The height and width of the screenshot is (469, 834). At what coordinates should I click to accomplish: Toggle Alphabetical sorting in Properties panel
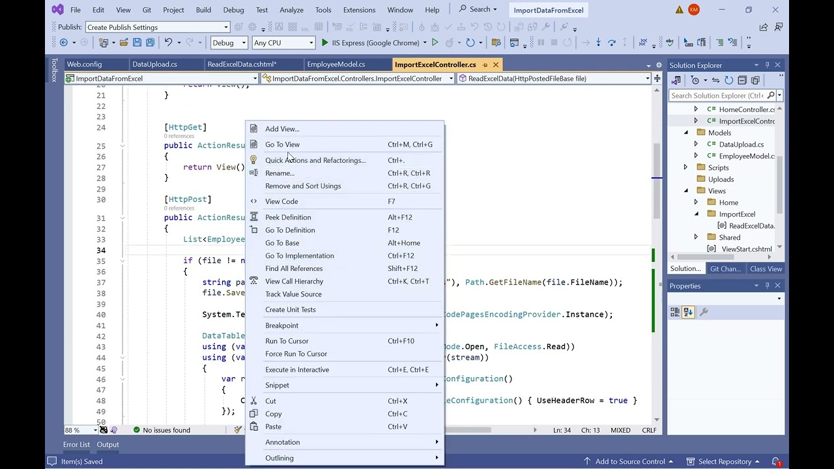click(688, 312)
